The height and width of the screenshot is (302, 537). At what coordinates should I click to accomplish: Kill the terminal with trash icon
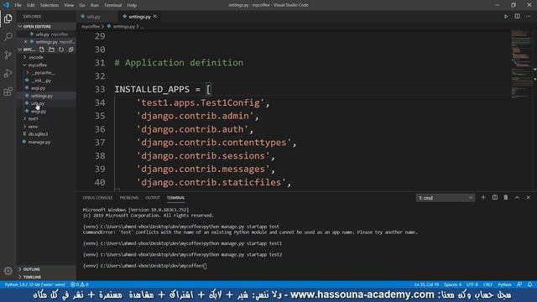[x=505, y=198]
